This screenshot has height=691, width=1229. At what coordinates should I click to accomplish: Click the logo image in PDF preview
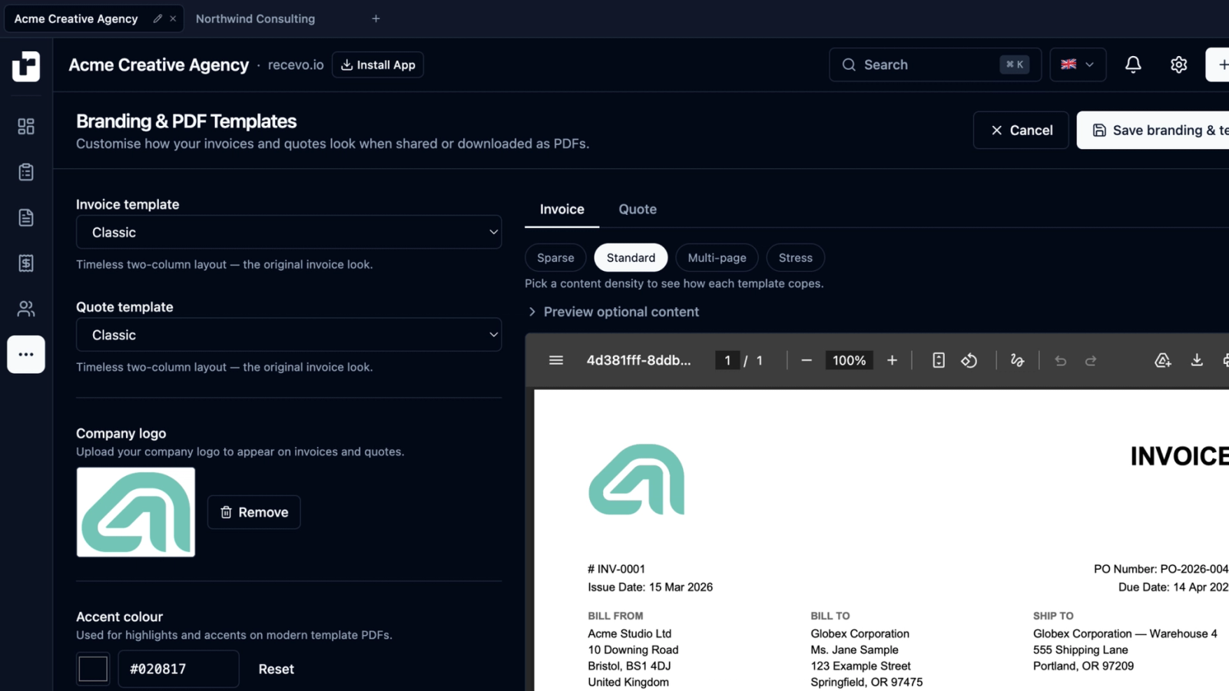pyautogui.click(x=636, y=479)
